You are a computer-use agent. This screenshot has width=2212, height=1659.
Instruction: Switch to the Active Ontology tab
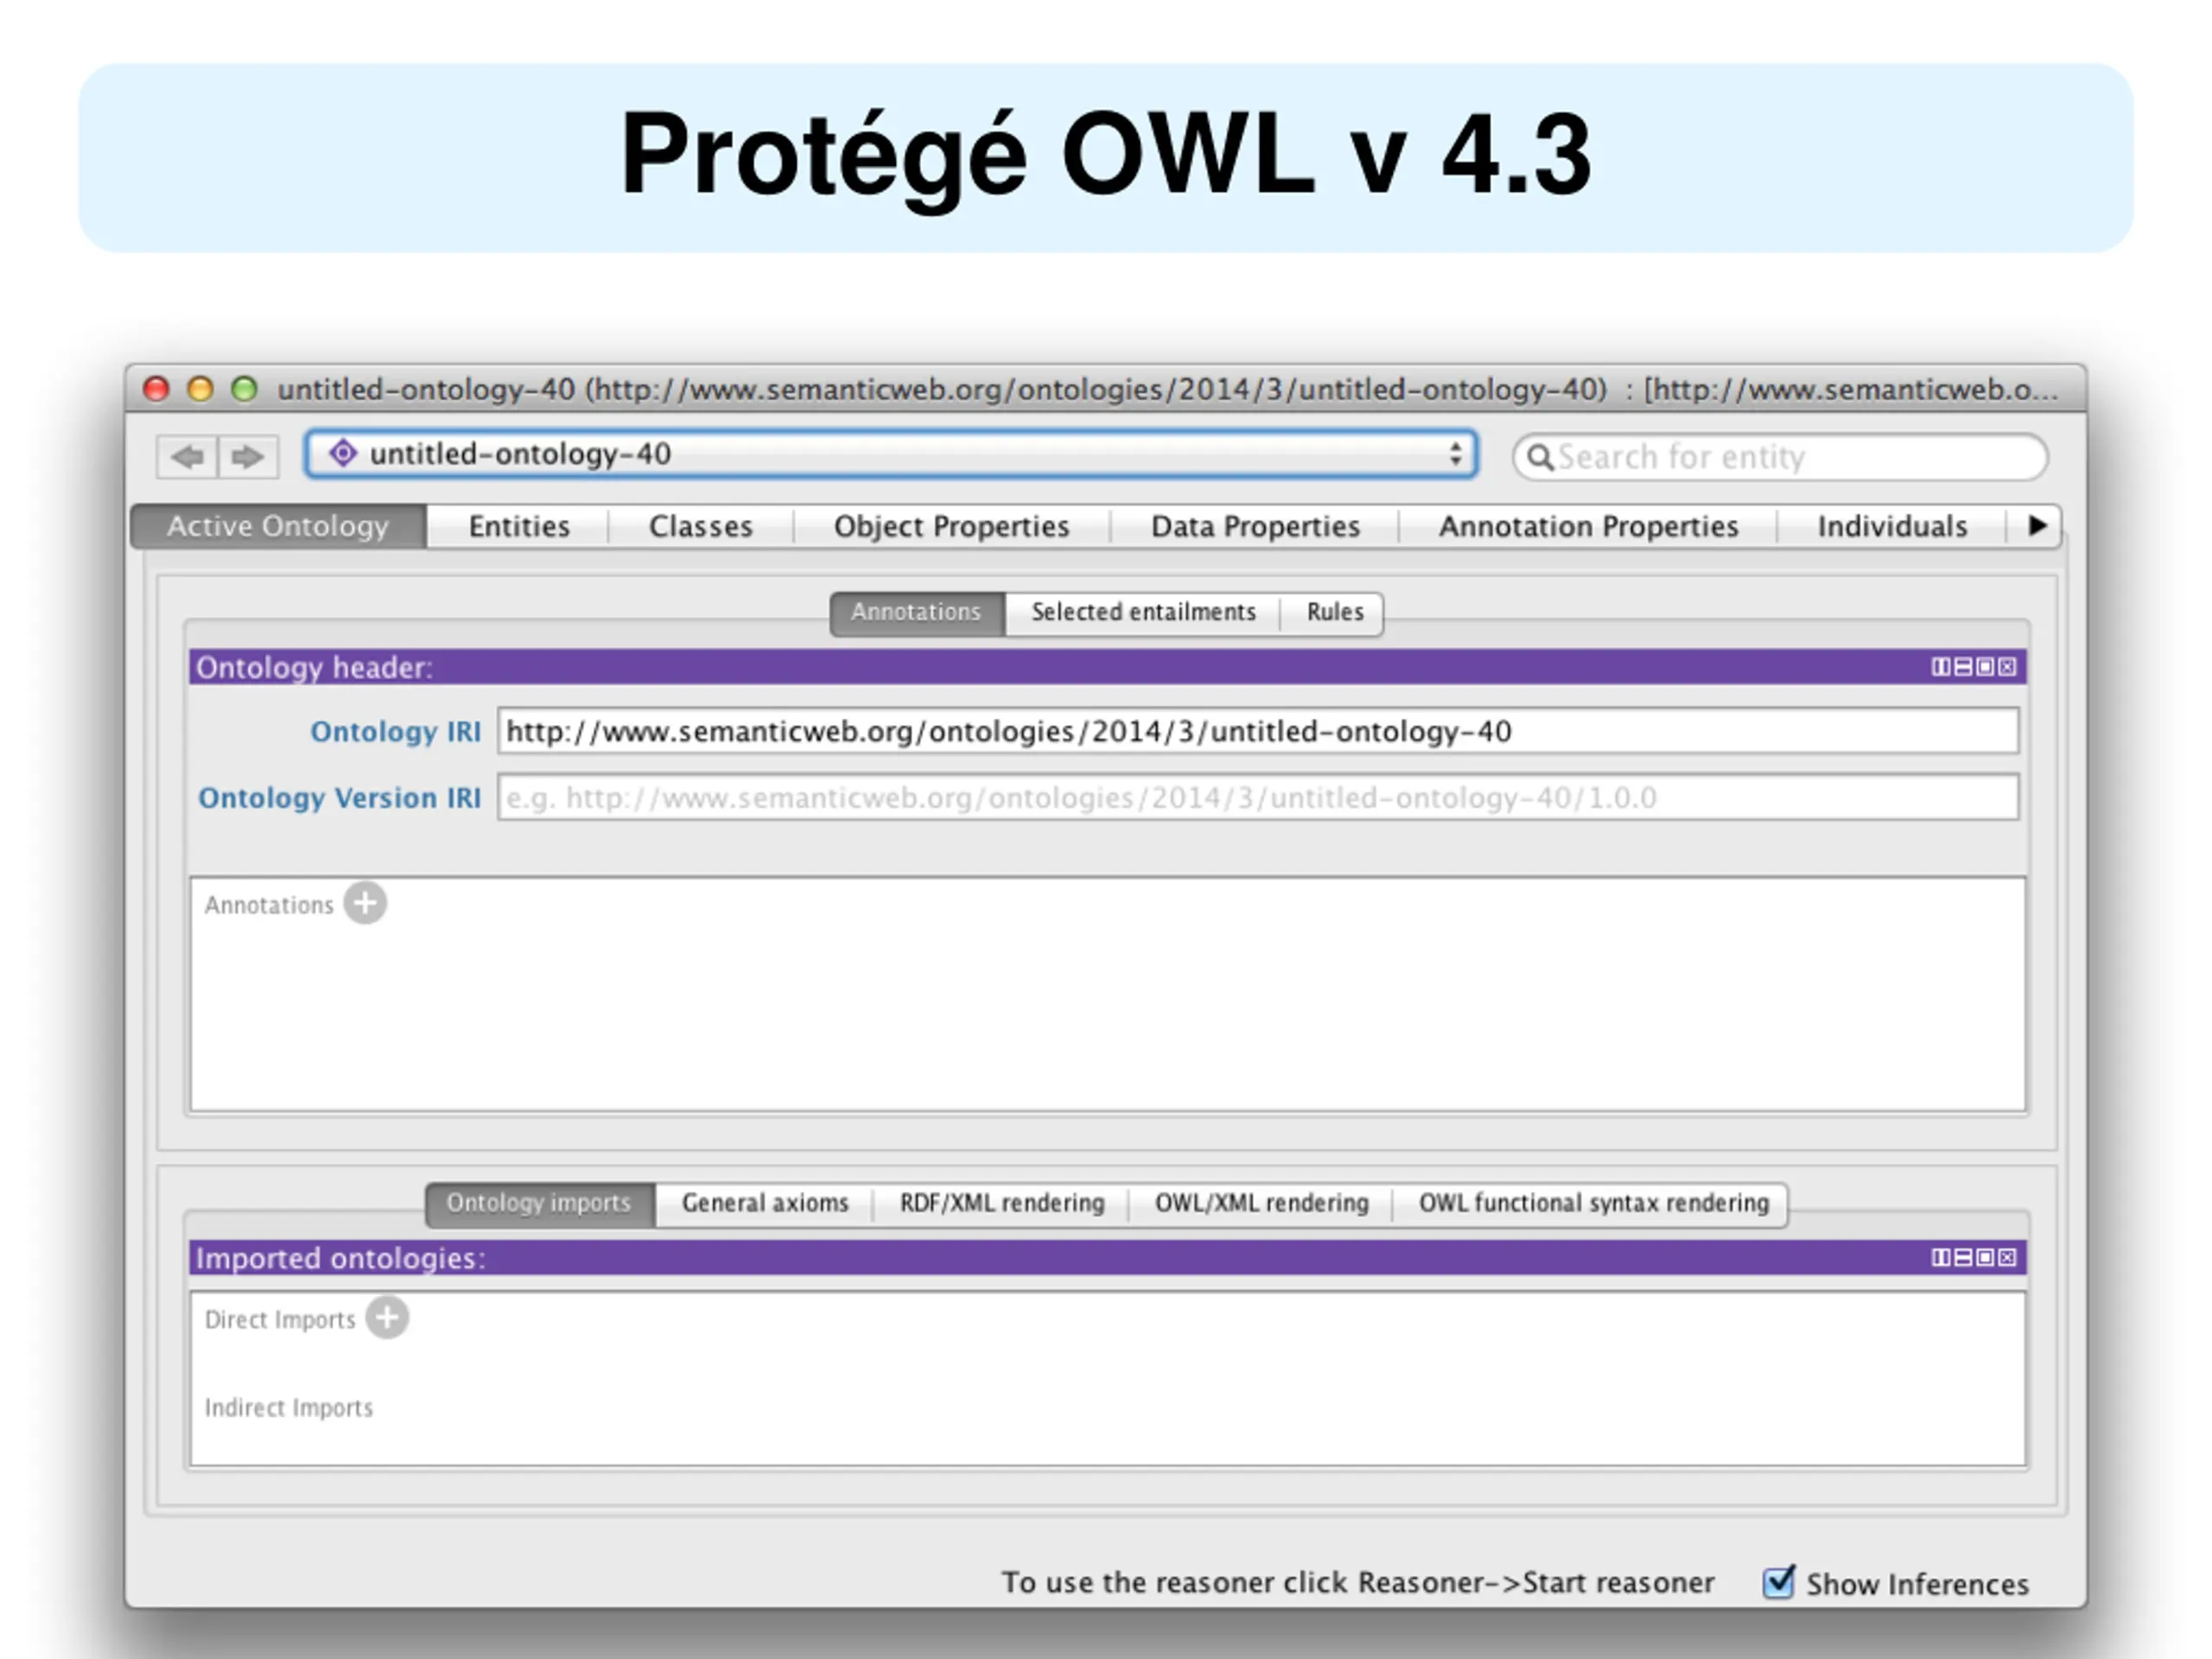point(278,526)
